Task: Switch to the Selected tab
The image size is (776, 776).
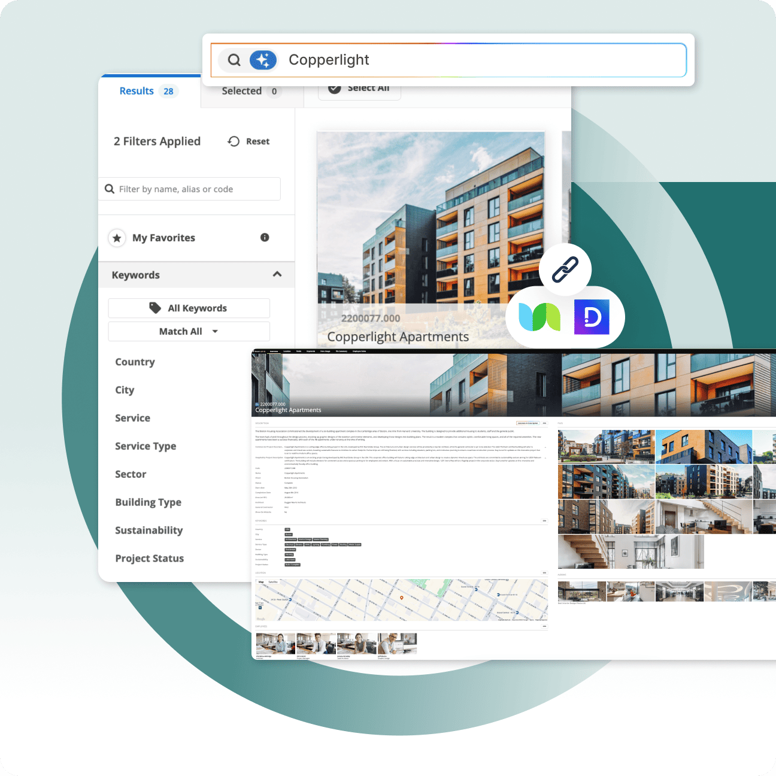Action: [249, 92]
